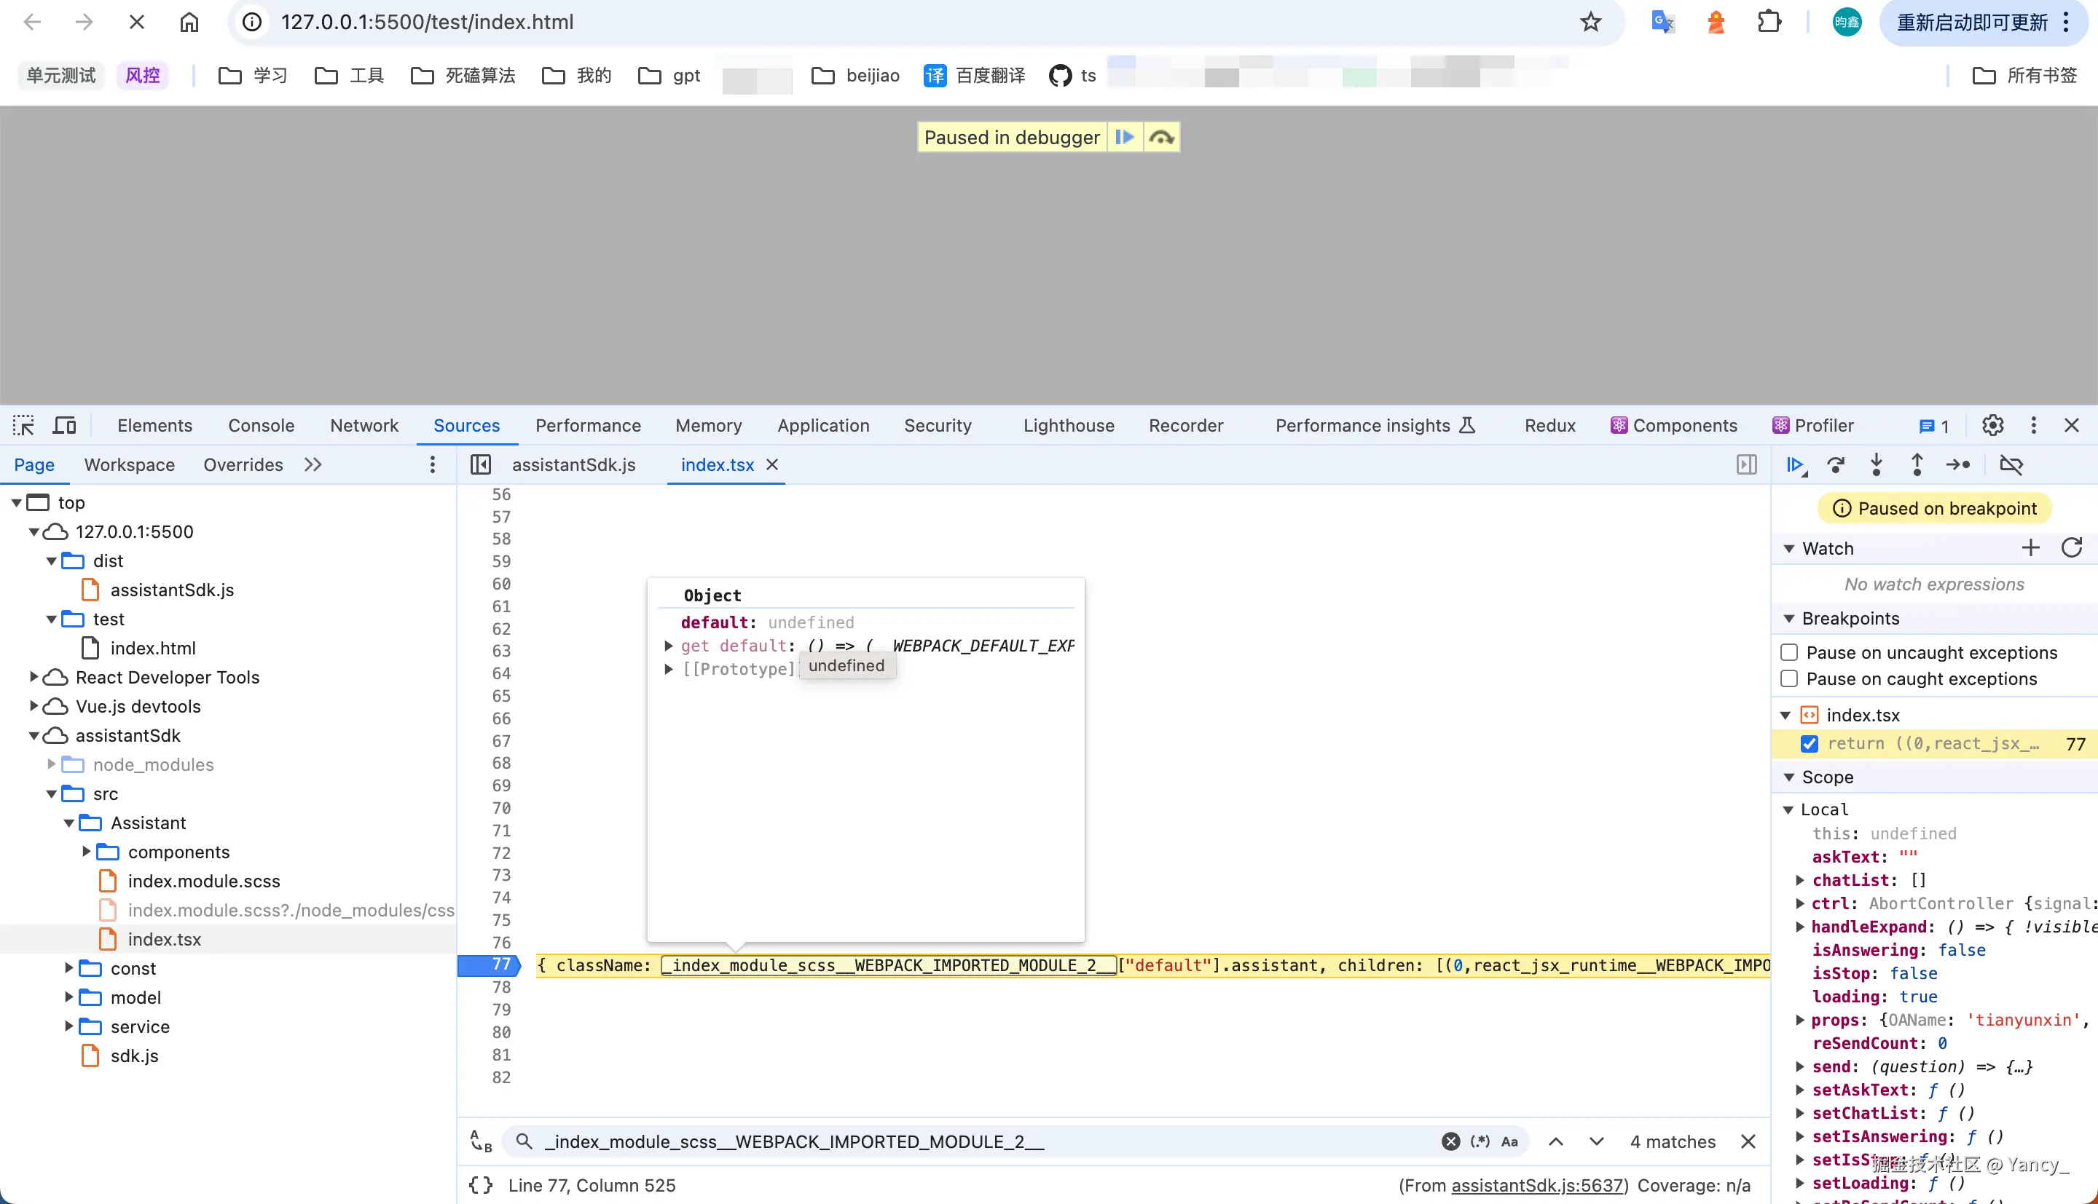Image resolution: width=2098 pixels, height=1204 pixels.
Task: Enable Pause on caught exceptions
Action: (1789, 679)
